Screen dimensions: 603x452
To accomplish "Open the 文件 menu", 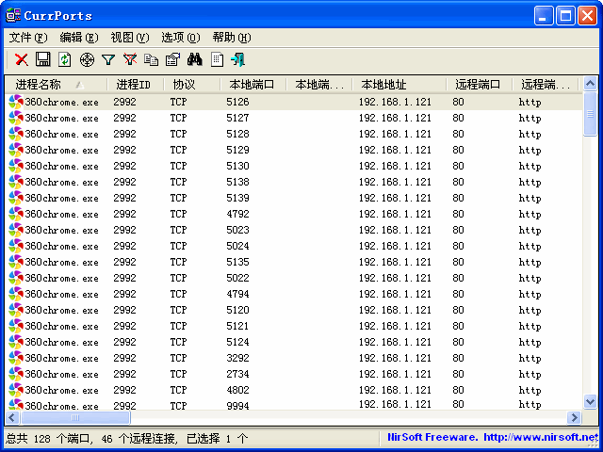I will [x=27, y=38].
